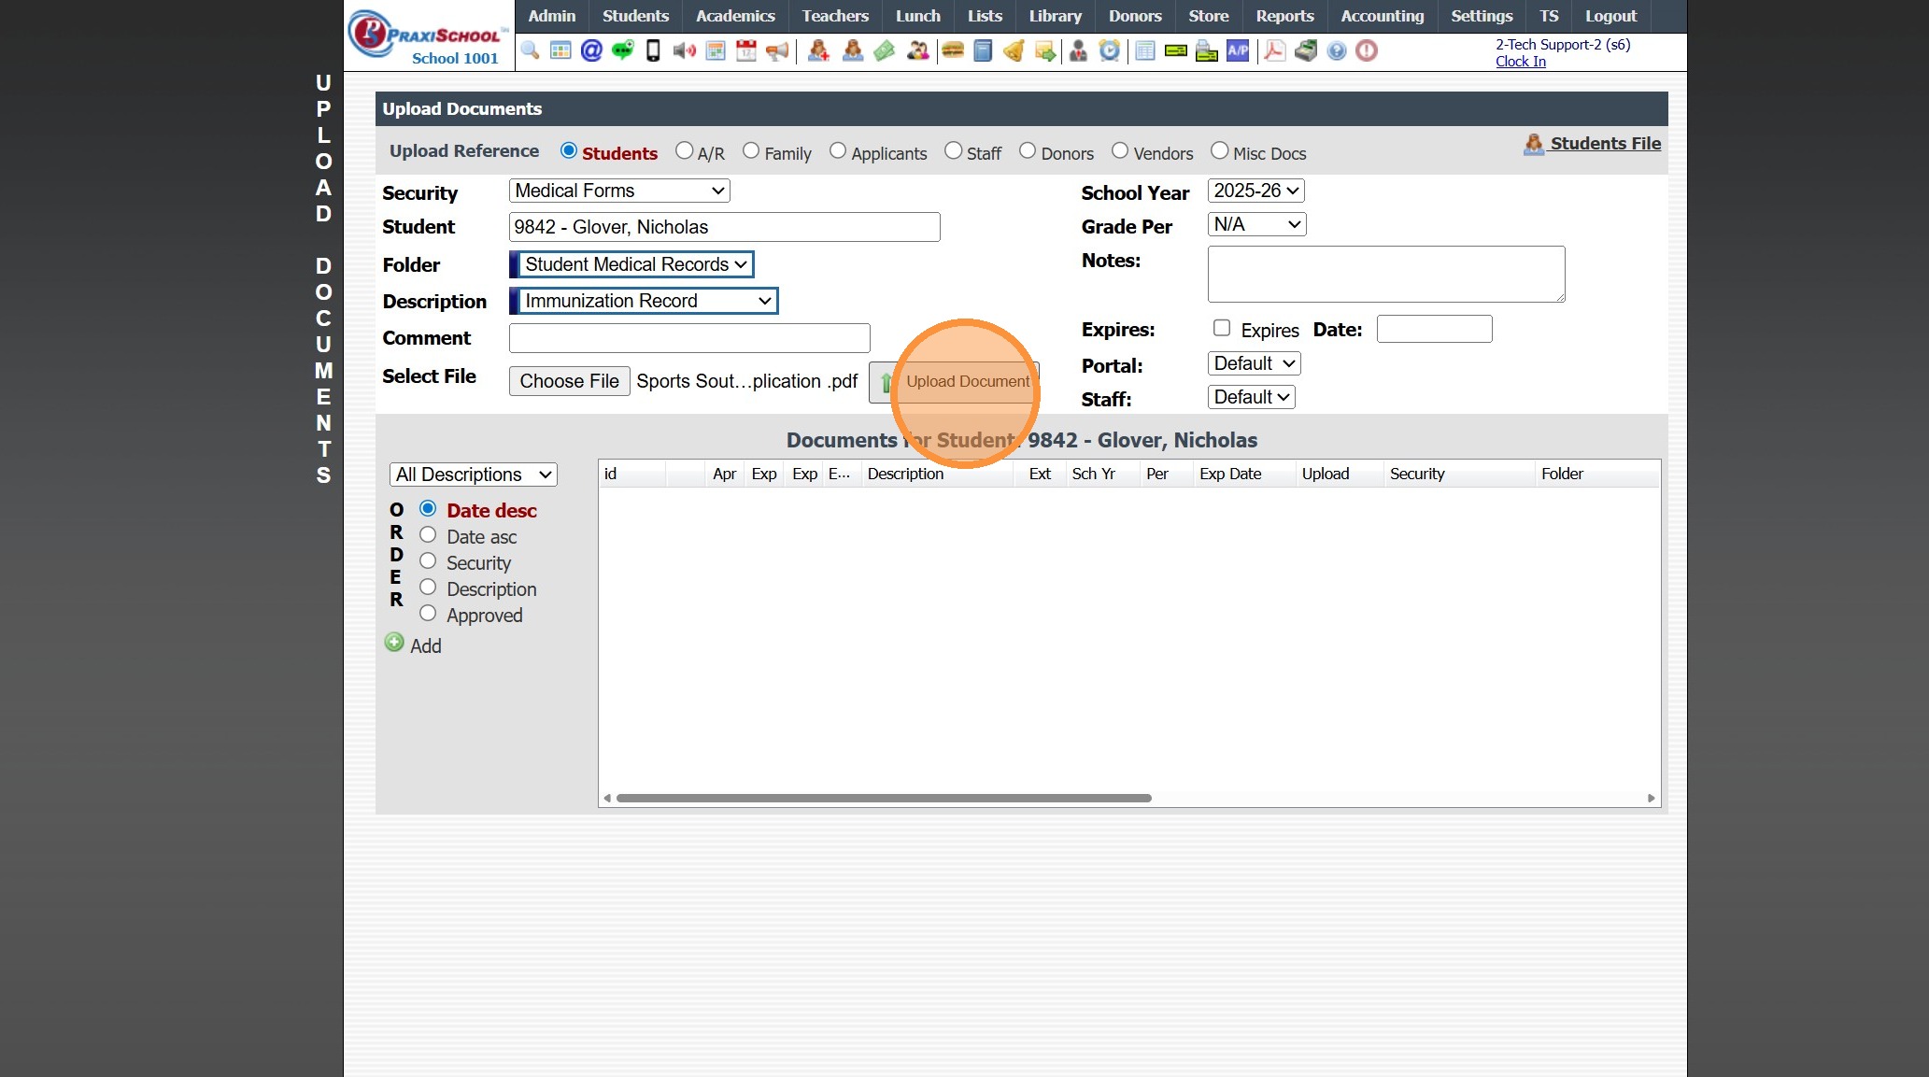
Task: Click the mobile phone icon
Action: [x=653, y=50]
